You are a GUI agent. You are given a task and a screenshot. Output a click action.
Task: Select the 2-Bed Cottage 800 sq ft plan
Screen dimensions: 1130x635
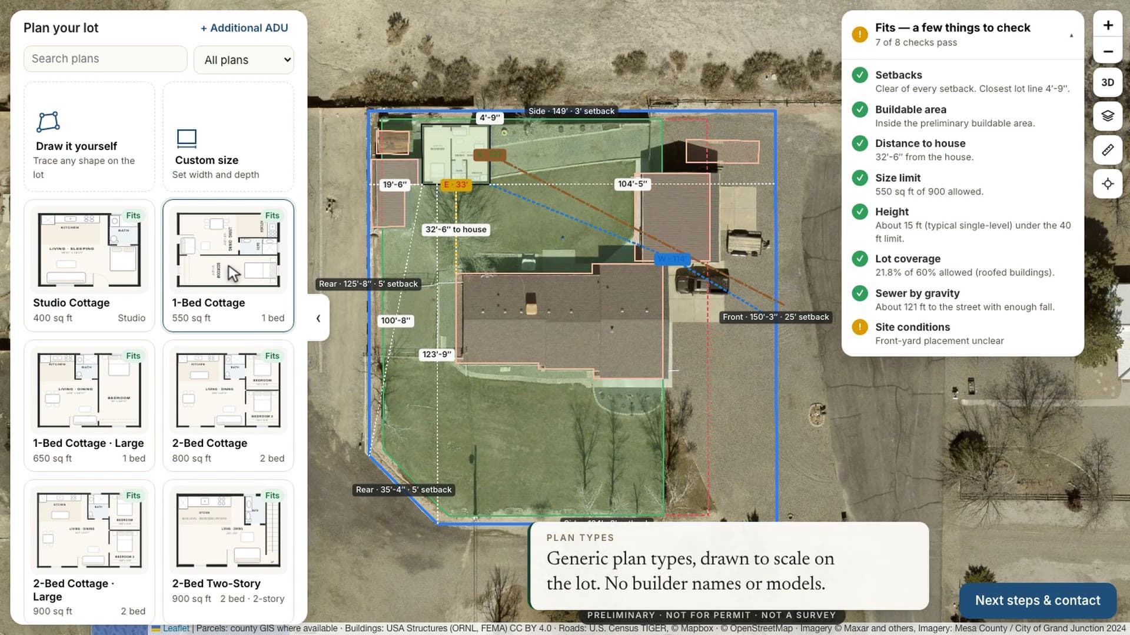pos(228,406)
